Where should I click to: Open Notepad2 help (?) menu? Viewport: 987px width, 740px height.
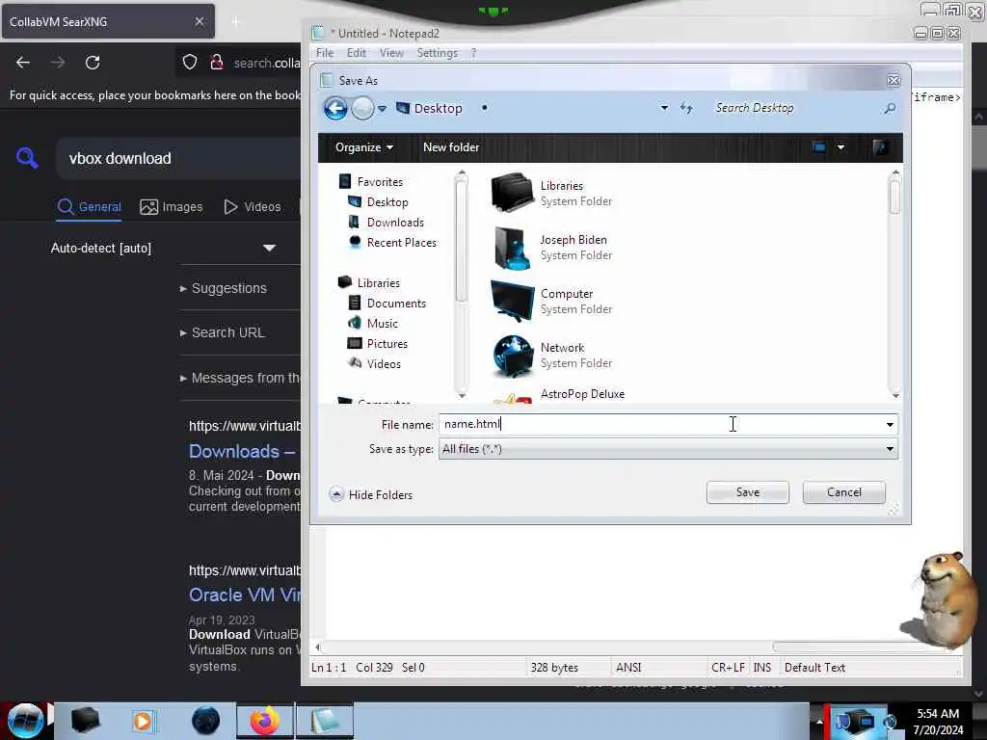click(x=473, y=53)
